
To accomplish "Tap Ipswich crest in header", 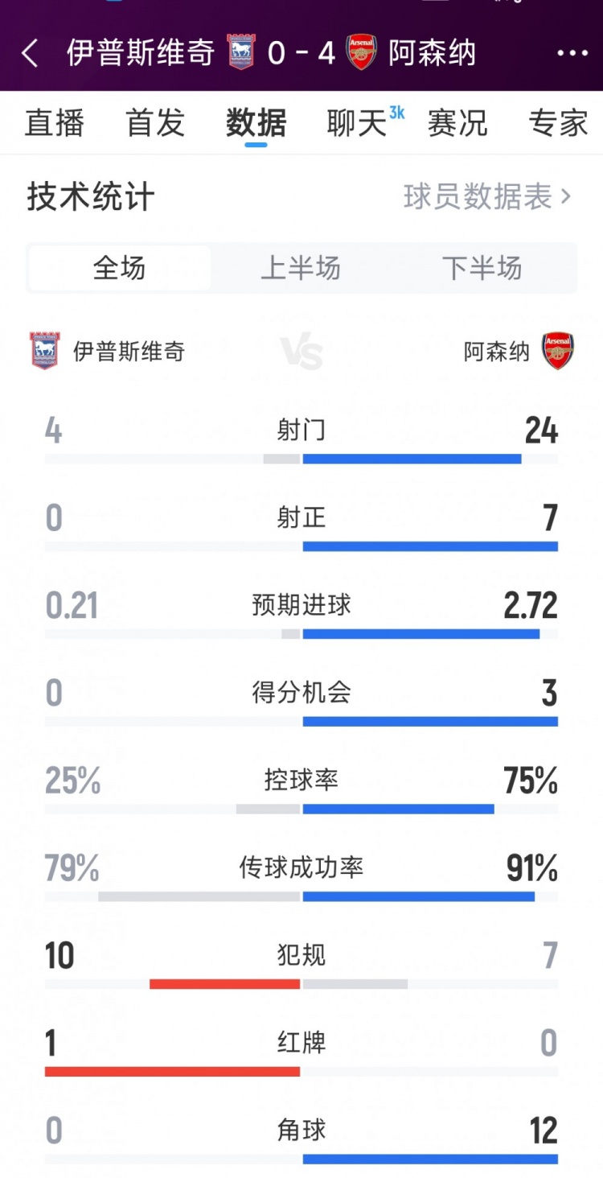I will (240, 52).
